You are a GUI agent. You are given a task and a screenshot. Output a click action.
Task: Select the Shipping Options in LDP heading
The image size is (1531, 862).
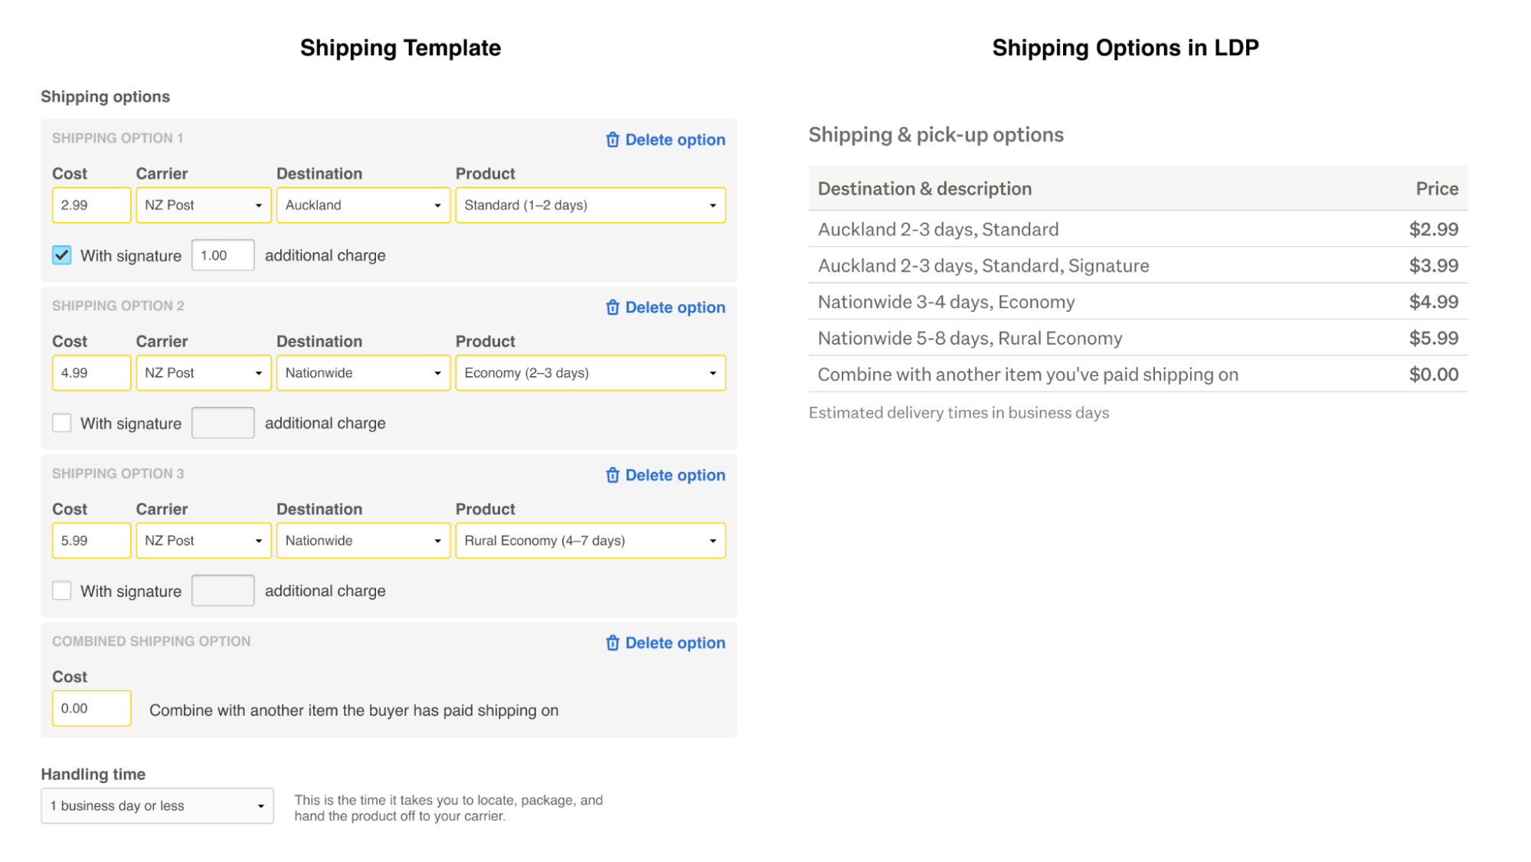(1125, 48)
